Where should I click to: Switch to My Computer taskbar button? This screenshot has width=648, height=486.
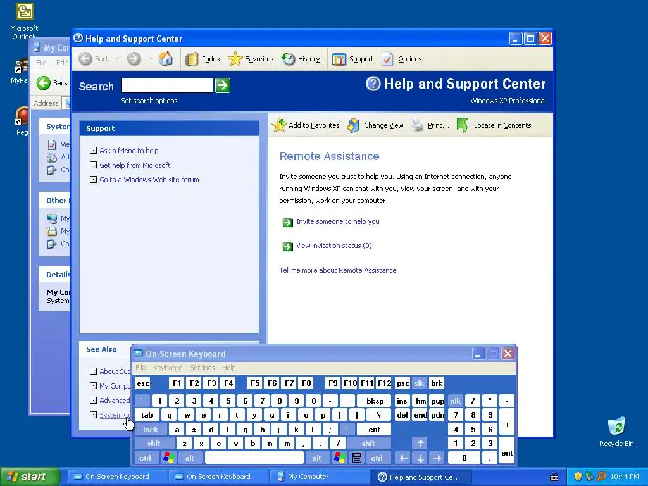[320, 477]
